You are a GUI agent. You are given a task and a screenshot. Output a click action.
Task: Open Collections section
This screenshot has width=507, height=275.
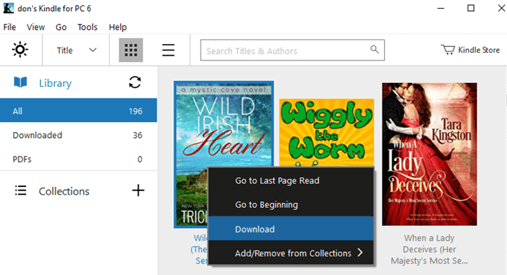click(x=64, y=192)
